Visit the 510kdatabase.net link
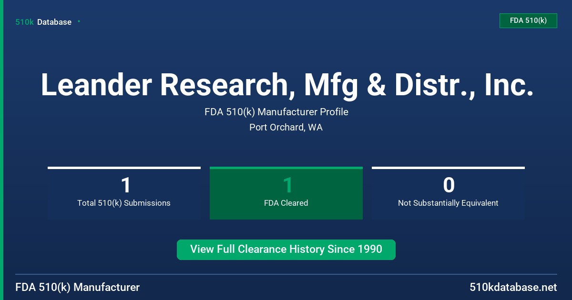Screen dimensions: 572x300 point(513,288)
